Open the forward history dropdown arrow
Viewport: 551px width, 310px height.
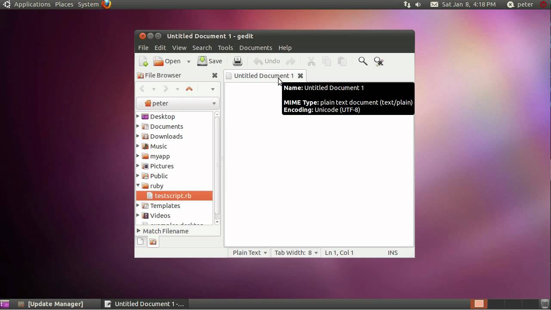(x=177, y=89)
